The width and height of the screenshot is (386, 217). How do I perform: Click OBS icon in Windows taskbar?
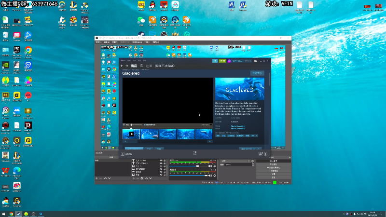(33, 214)
